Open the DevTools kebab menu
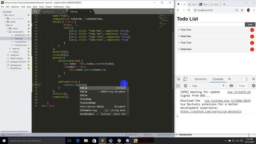 point(246,79)
